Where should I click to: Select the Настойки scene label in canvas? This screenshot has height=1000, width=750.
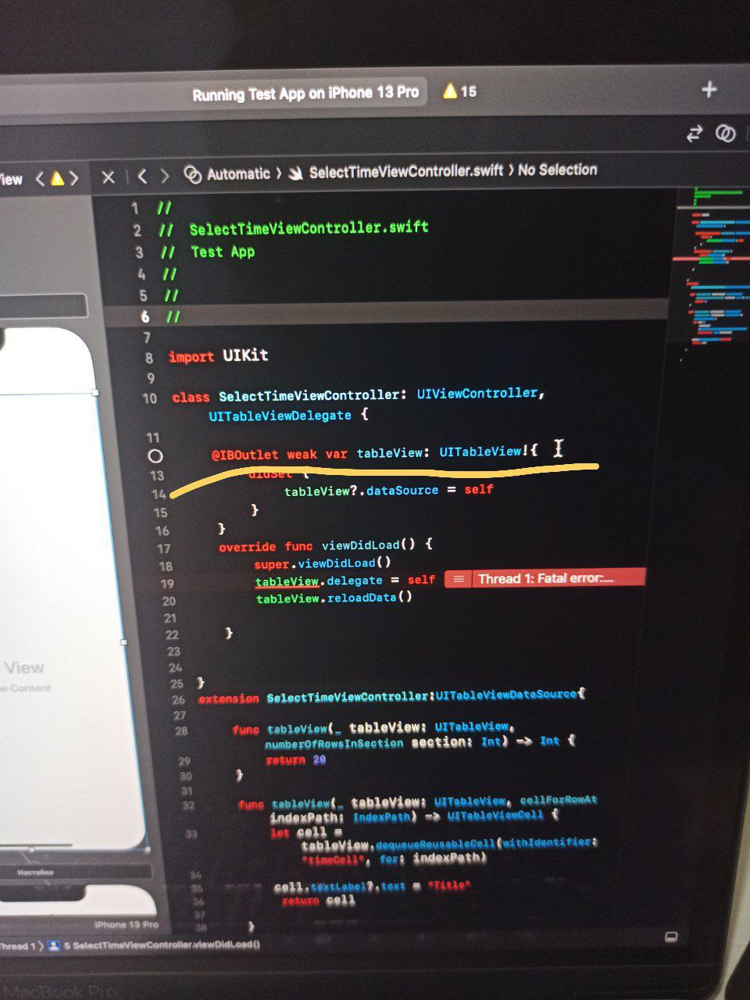35,871
